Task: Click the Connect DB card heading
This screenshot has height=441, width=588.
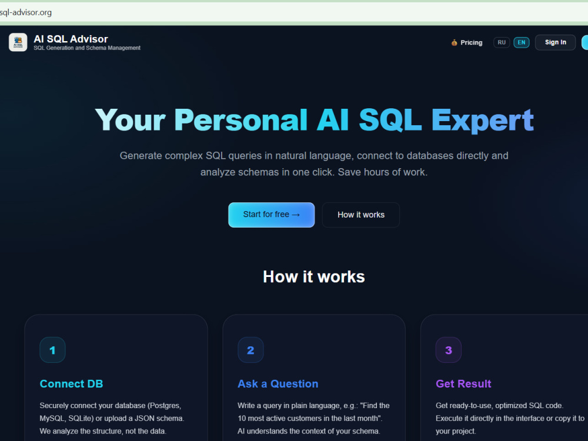Action: click(71, 383)
